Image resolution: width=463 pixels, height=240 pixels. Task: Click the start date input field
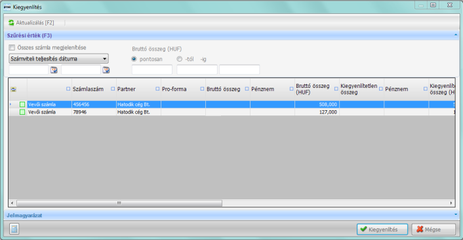coord(29,70)
